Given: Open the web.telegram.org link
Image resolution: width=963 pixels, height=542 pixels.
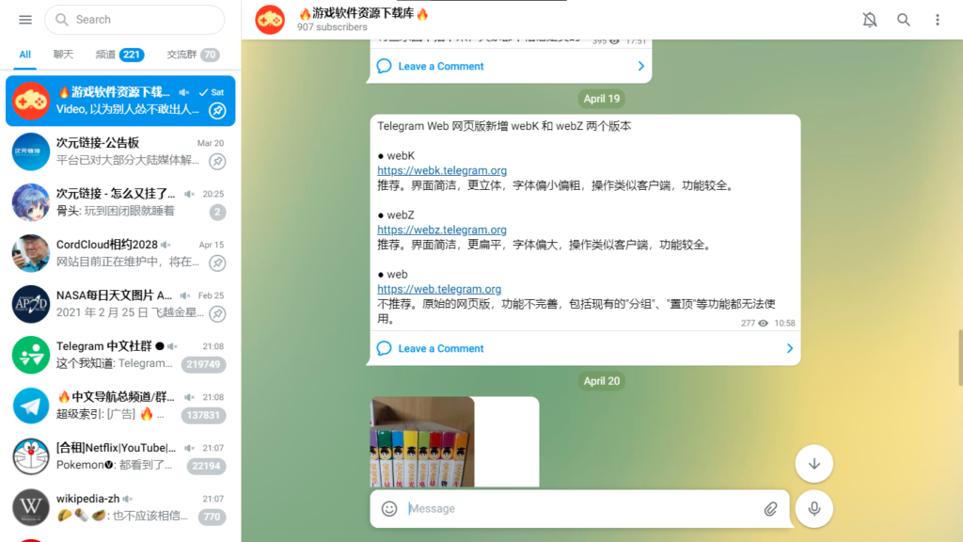Looking at the screenshot, I should pos(439,289).
